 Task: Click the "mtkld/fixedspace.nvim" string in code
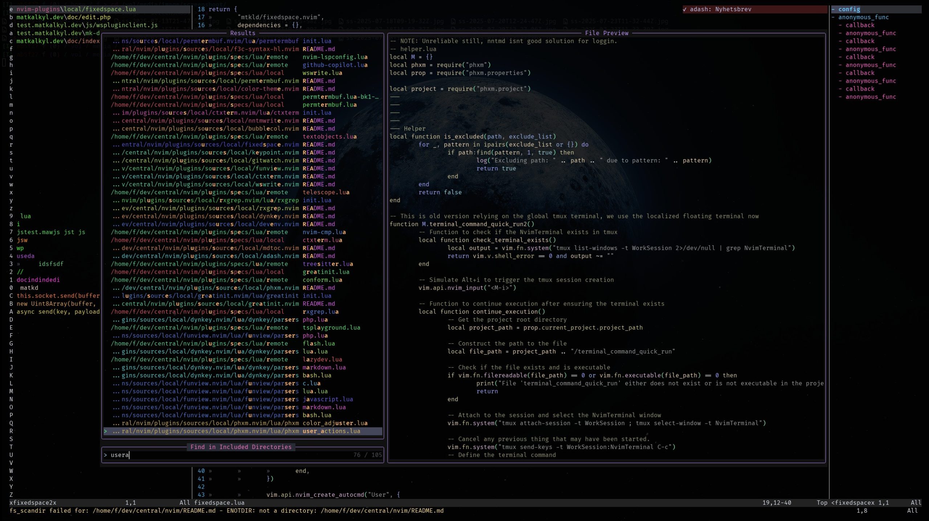[279, 17]
